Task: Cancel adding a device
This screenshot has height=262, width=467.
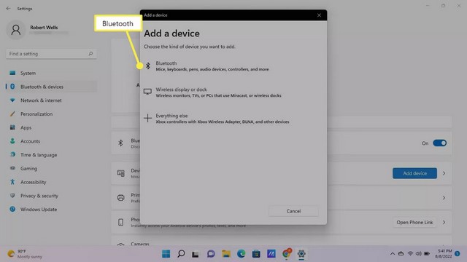Action: 293,211
